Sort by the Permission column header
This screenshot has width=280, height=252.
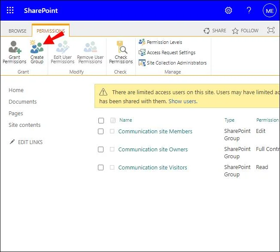268,120
